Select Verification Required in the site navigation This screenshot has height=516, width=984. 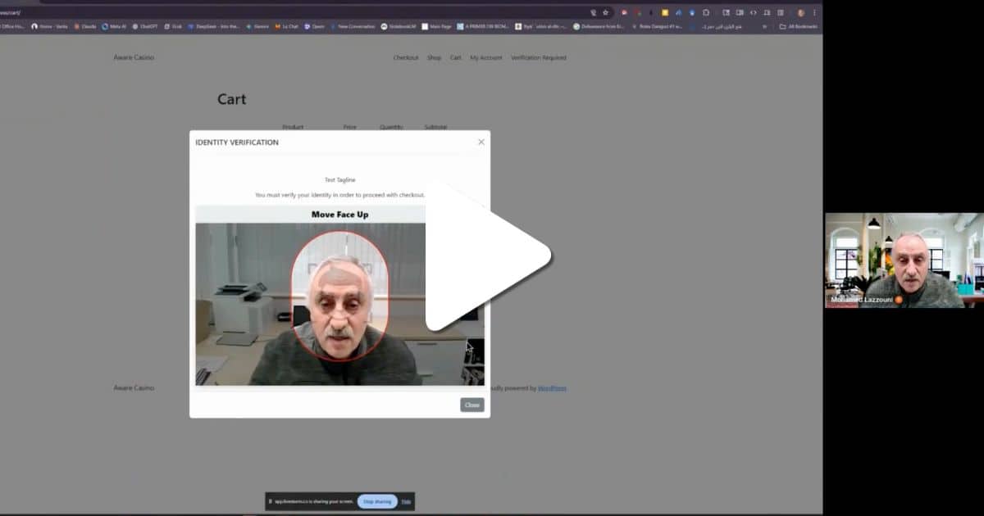pos(538,57)
